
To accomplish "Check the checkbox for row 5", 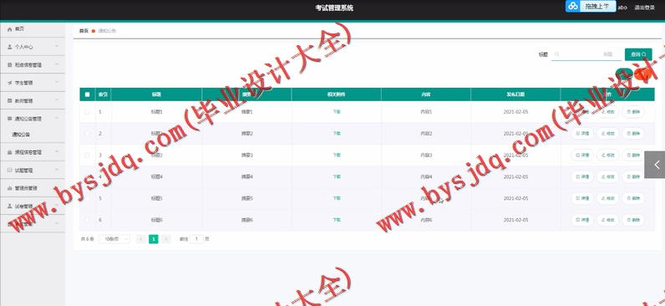I will (x=87, y=198).
